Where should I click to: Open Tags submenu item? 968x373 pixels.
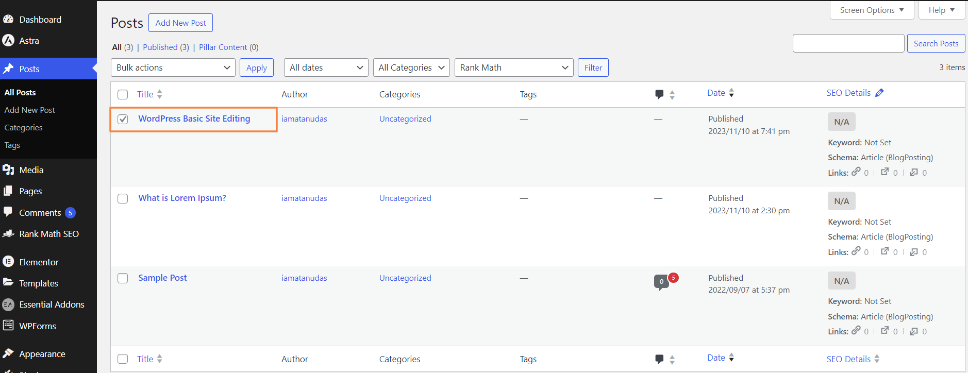coord(12,145)
